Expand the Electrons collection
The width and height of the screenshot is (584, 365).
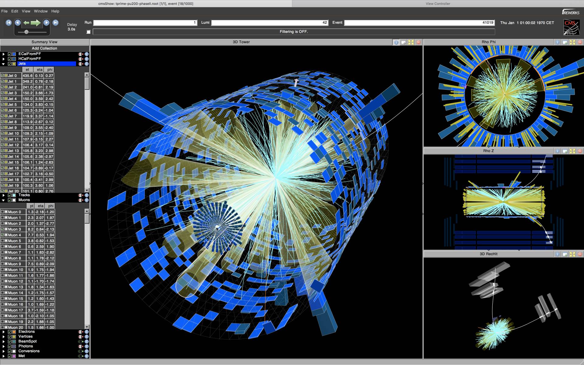[x=4, y=332]
